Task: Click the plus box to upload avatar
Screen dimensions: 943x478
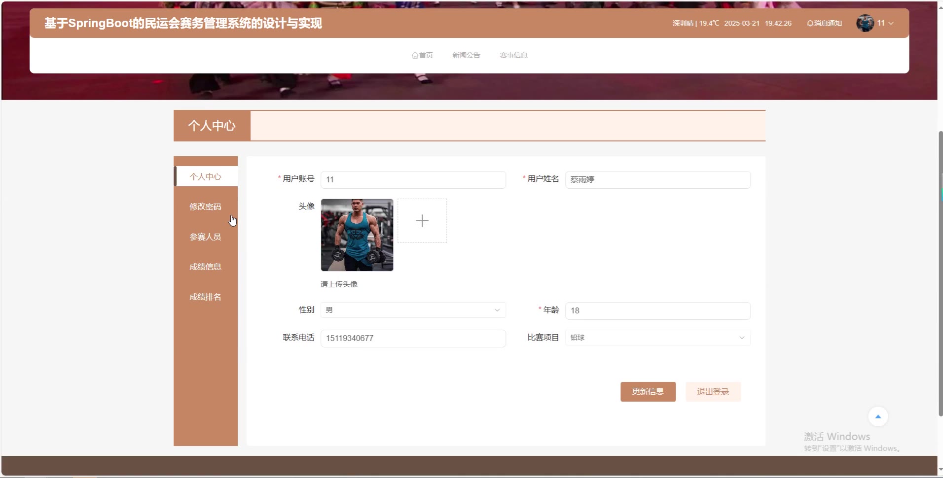Action: pyautogui.click(x=422, y=221)
